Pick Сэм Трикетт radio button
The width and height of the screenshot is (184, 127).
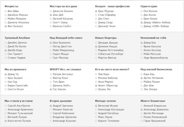6,54
